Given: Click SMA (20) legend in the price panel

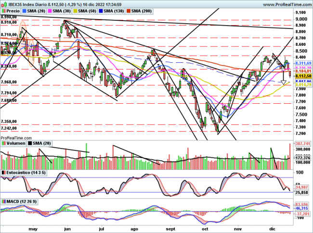Looking at the screenshot, I should click(x=34, y=11).
